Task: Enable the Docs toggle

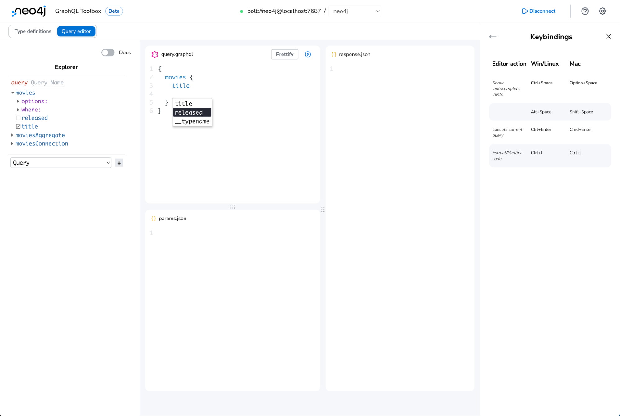Action: point(108,52)
